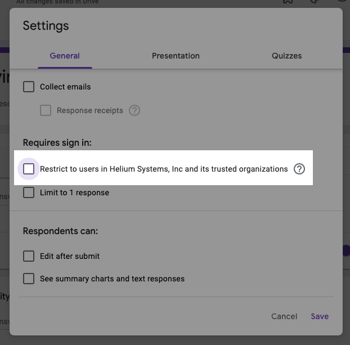Screen dimensions: 350x345
Task: Open help for Response receipts
Action: (134, 110)
